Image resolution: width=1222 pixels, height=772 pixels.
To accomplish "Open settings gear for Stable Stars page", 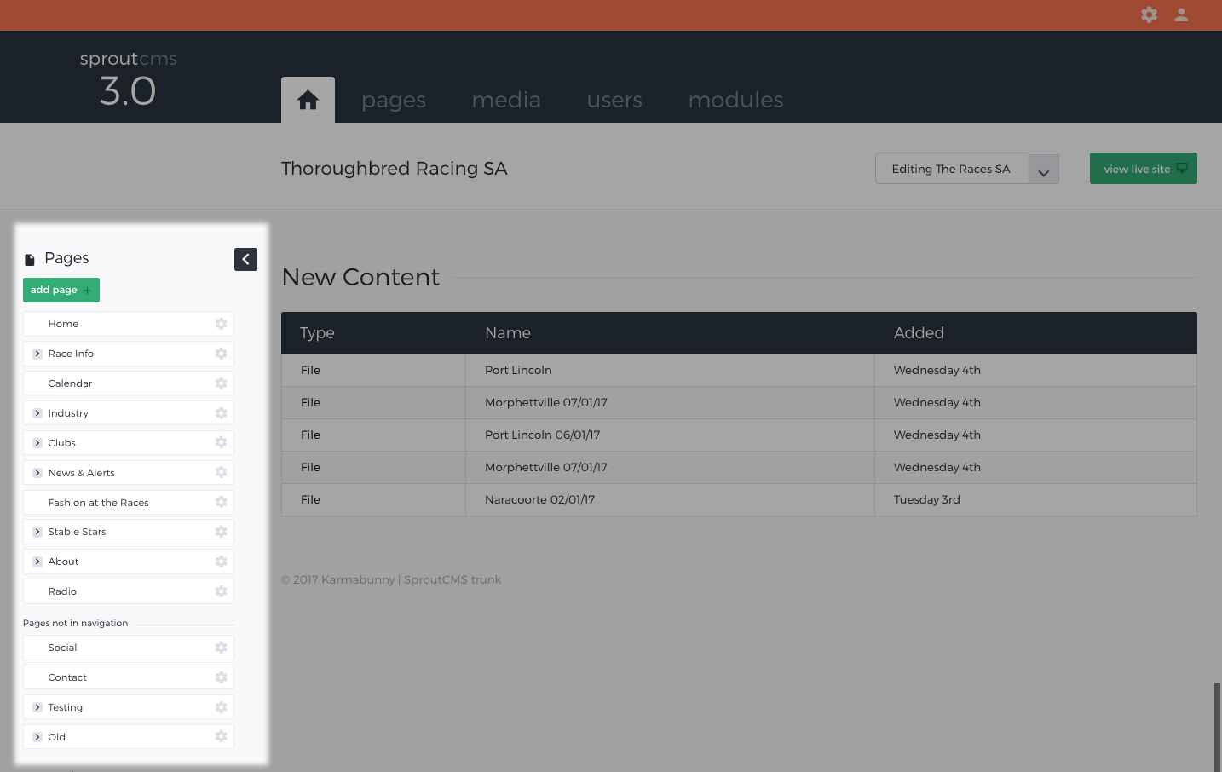I will tap(221, 532).
